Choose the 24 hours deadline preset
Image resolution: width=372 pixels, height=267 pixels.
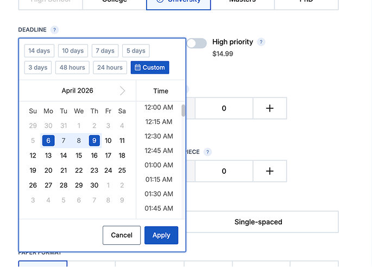110,68
